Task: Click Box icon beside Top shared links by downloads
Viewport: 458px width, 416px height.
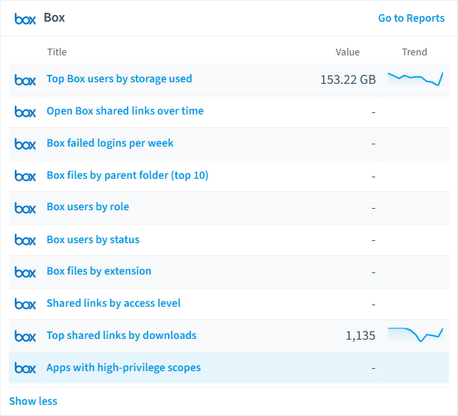Action: 25,336
